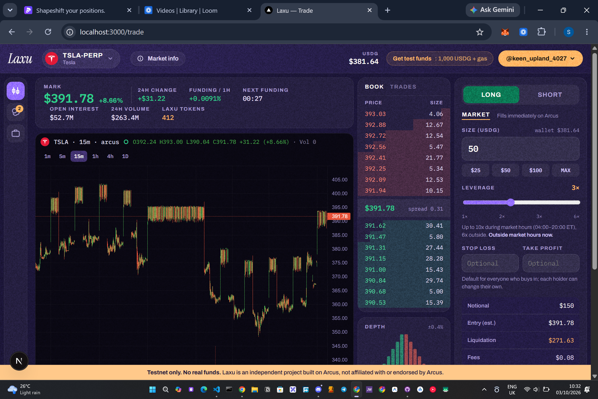Open Chrome profile avatar S

coord(568,32)
